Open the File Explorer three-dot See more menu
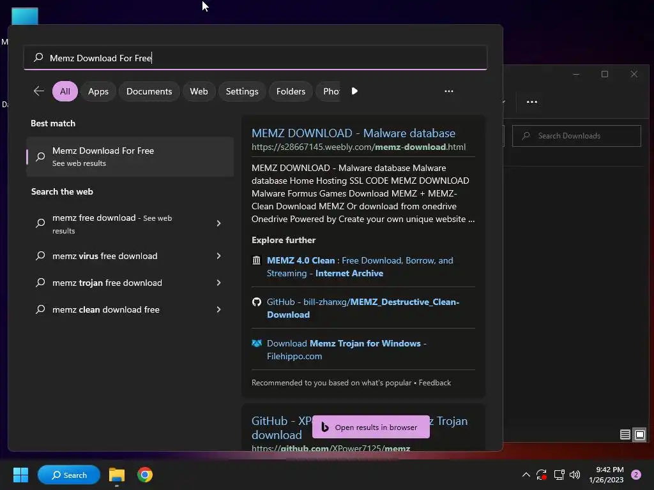This screenshot has width=654, height=490. point(532,101)
